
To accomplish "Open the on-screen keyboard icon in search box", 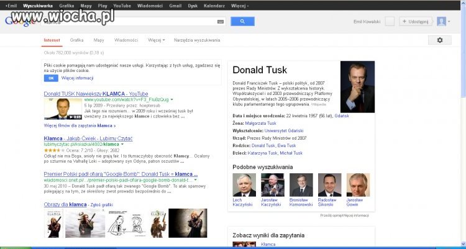I will click(x=221, y=22).
